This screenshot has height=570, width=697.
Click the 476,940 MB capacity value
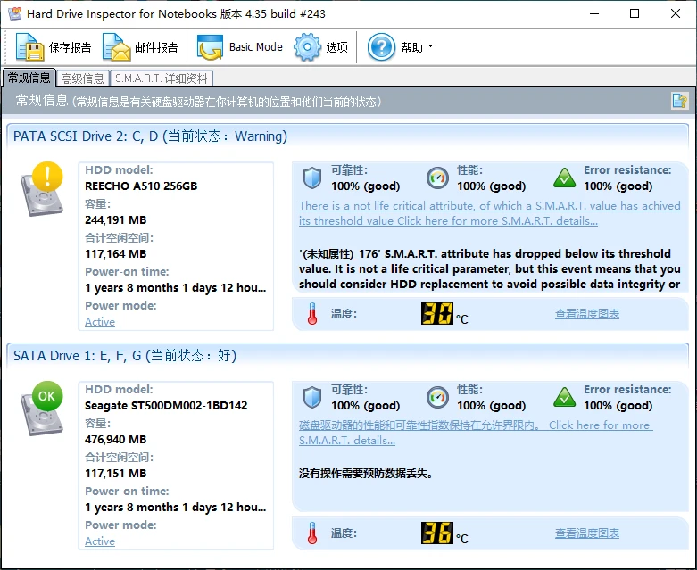pos(116,440)
